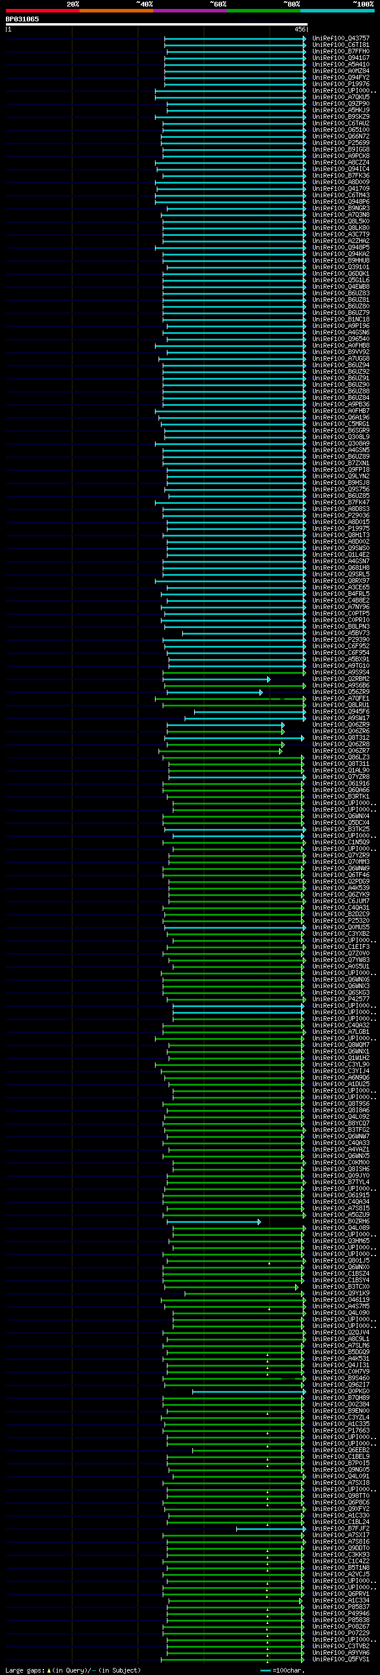380x1675 pixels.
Task: Select the UniRef100_O65100 label
Action: tap(341, 130)
